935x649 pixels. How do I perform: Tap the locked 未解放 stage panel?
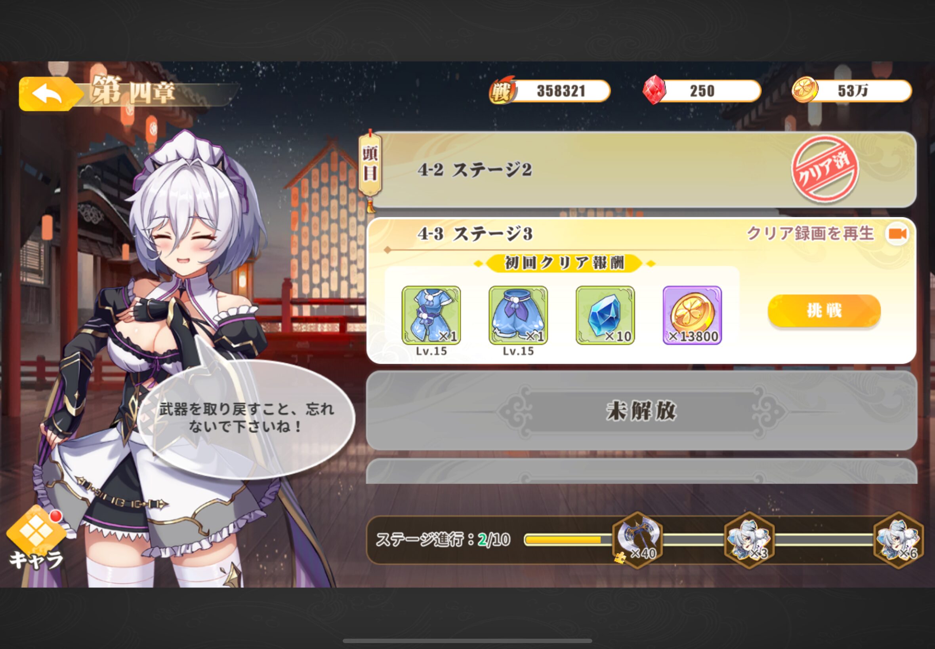click(x=641, y=410)
